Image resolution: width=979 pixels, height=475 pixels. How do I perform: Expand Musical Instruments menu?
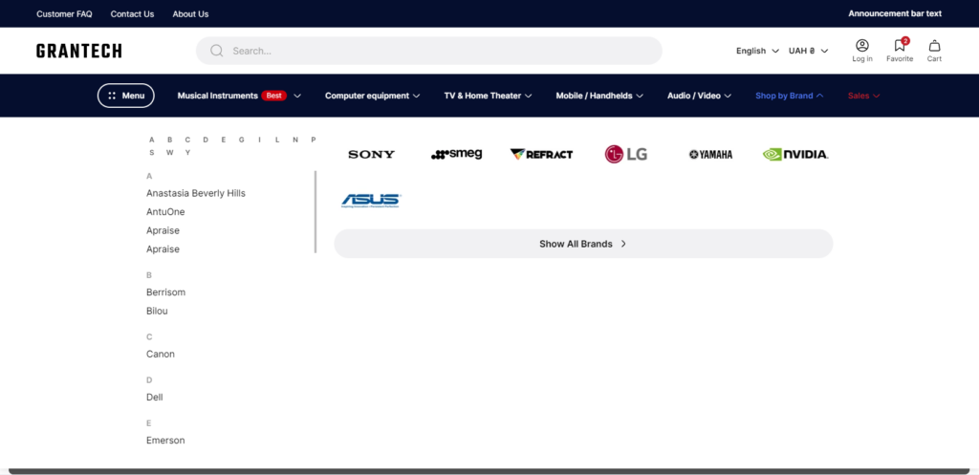[x=239, y=96]
